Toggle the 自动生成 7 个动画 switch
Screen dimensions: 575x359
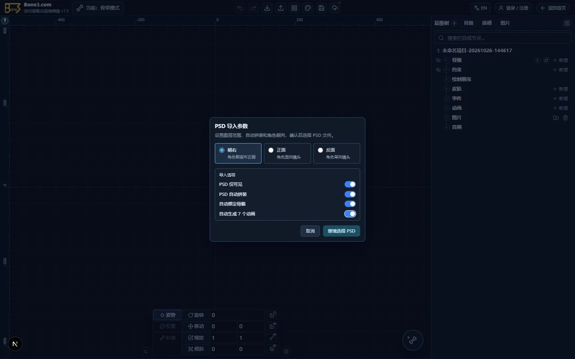click(350, 214)
